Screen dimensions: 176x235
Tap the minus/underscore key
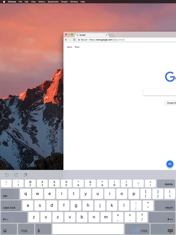coord(138,184)
